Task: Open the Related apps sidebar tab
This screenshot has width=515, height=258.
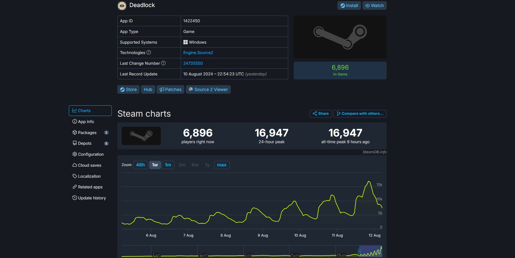Action: click(x=90, y=187)
